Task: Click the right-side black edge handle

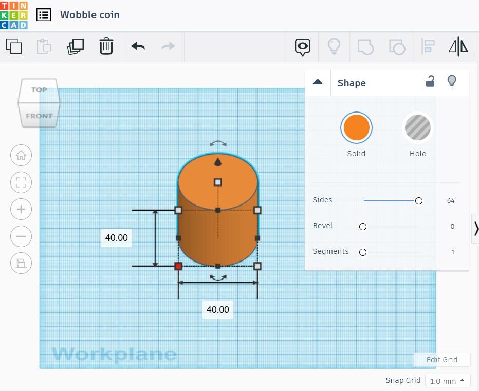Action: (x=257, y=238)
